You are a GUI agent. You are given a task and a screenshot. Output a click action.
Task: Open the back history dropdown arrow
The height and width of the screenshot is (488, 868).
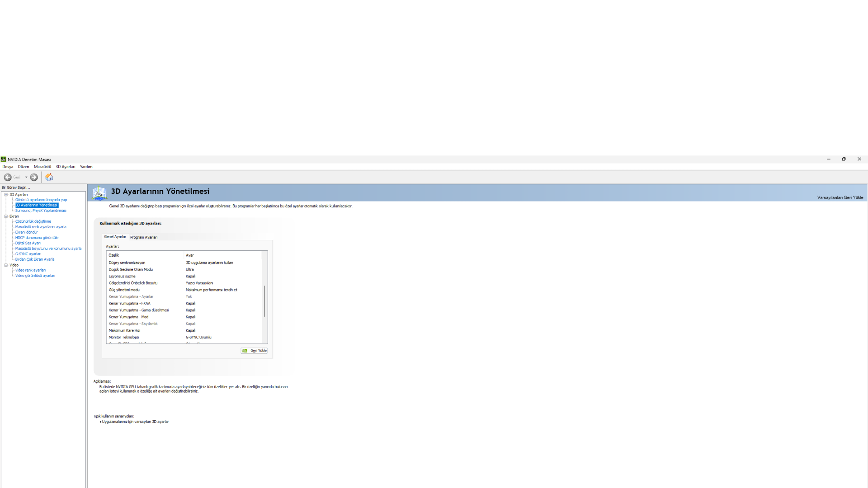click(26, 177)
